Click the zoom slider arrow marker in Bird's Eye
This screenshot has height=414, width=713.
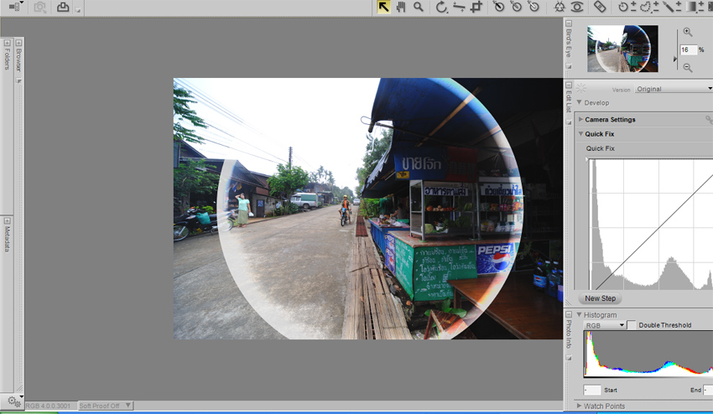(x=675, y=59)
